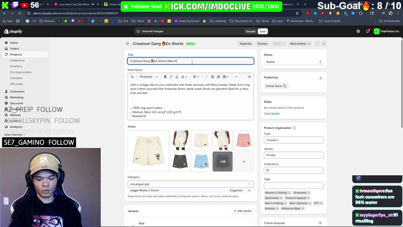Show HTML code view of description

coord(249,77)
